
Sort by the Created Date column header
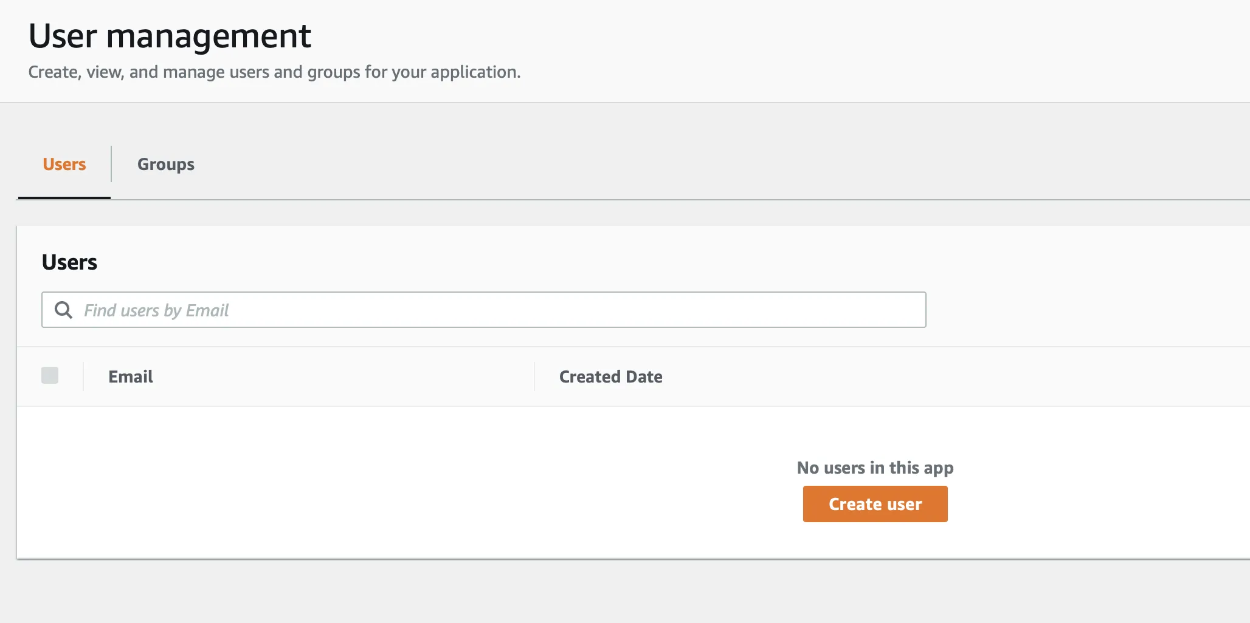point(610,377)
